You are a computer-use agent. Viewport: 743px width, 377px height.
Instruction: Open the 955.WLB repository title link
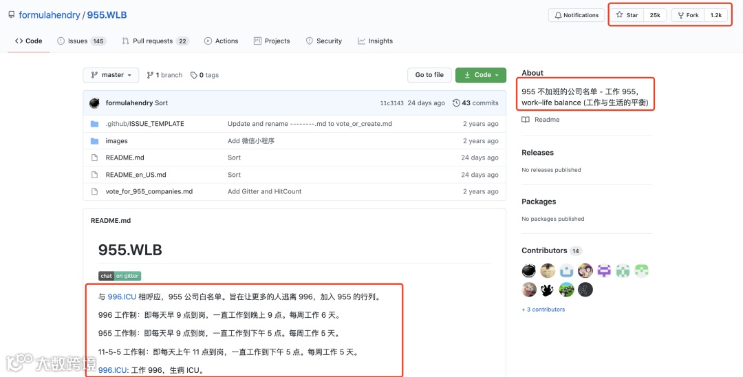[107, 15]
